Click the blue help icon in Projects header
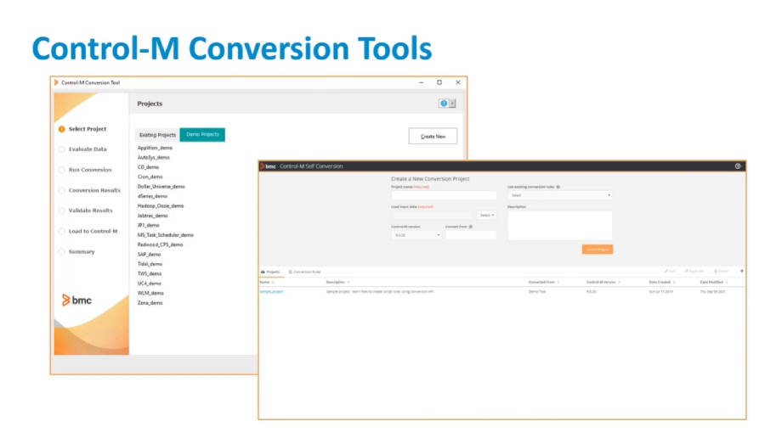 point(443,104)
